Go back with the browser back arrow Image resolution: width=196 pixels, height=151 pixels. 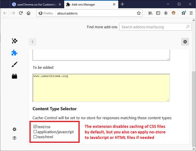pos(5,13)
